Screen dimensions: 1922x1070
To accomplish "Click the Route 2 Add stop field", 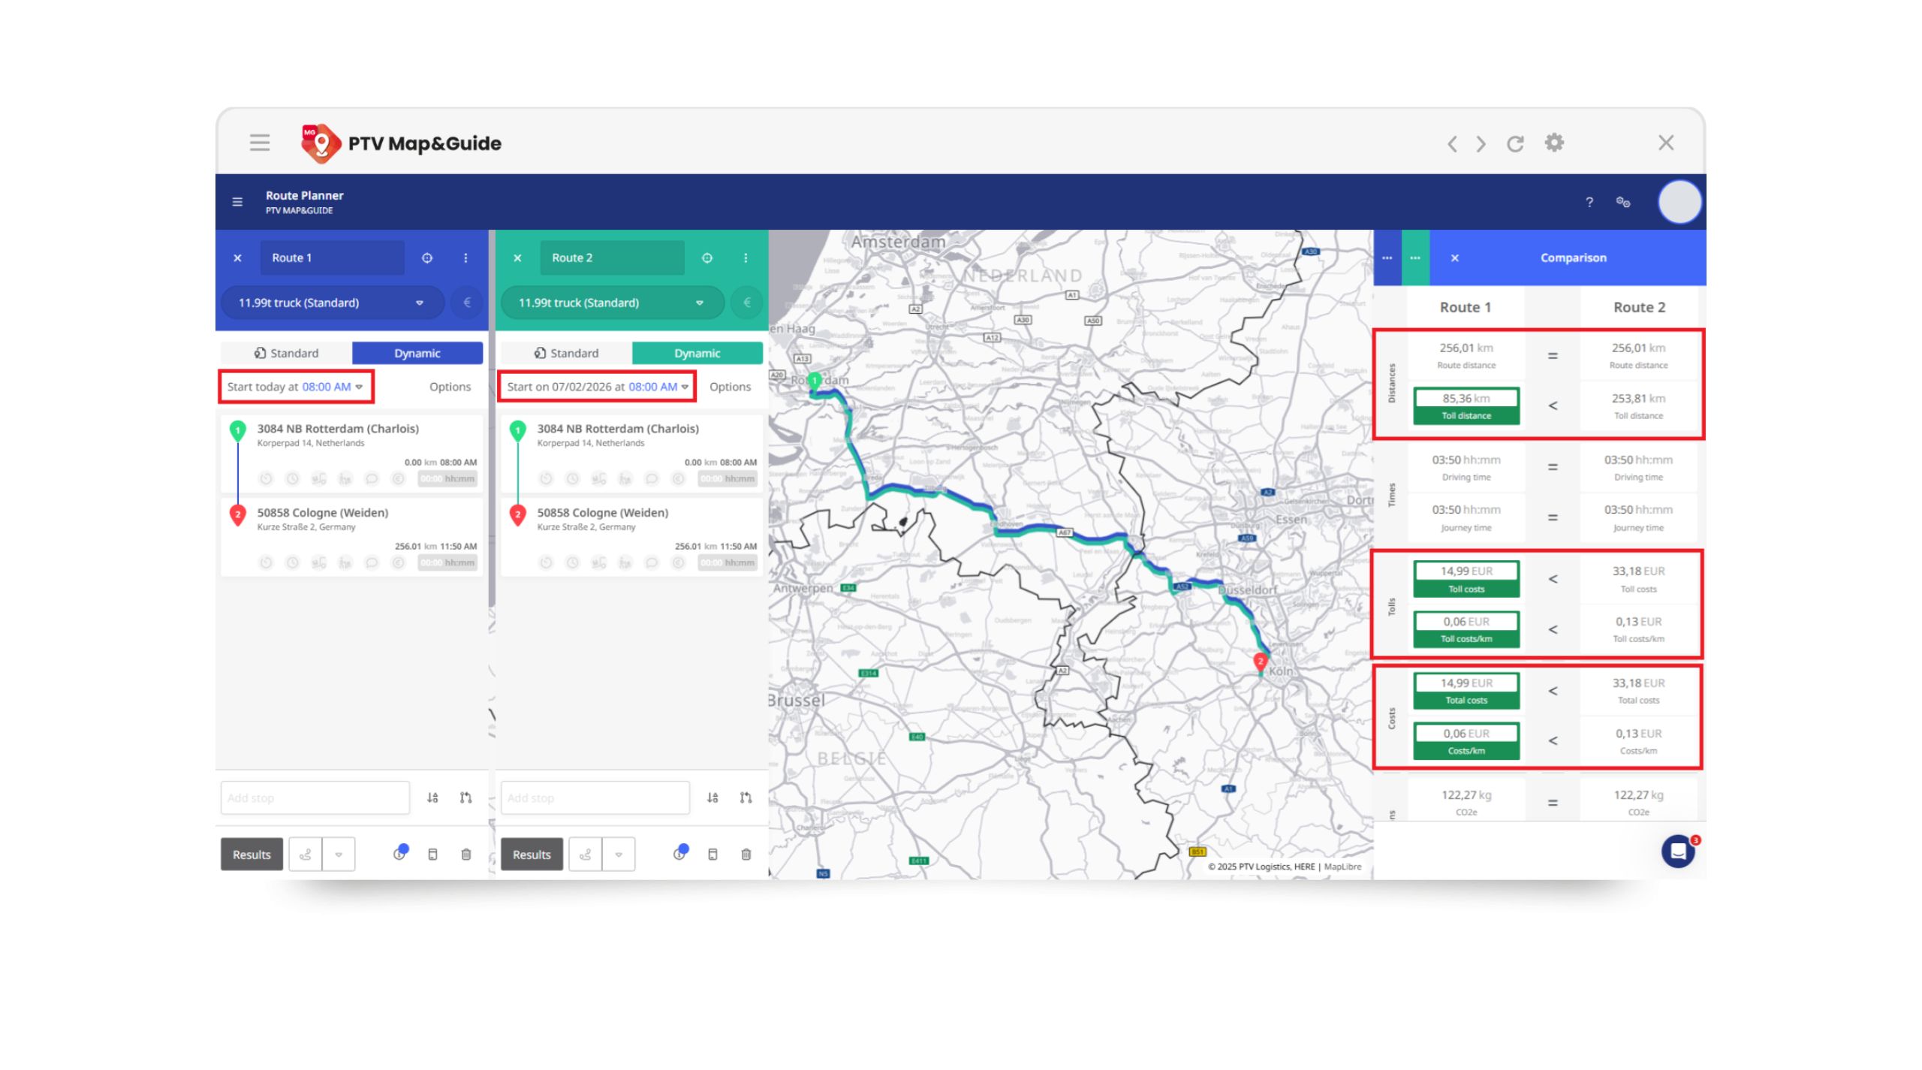I will 595,797.
